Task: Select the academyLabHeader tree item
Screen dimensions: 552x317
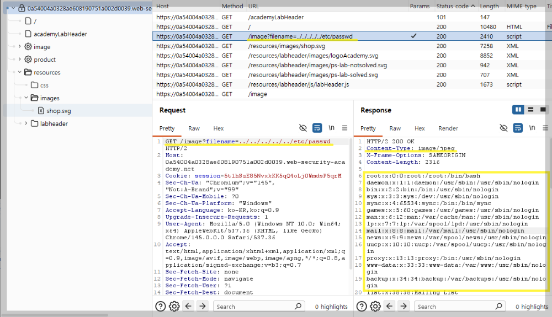Action: pyautogui.click(x=60, y=34)
